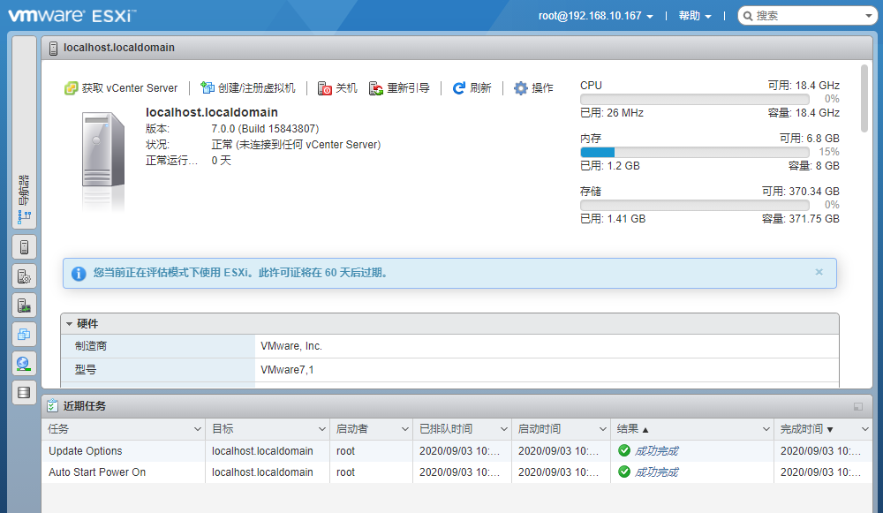The image size is (883, 513).
Task: Click the 容量: 18.4 GHz CPU capacity value
Action: (804, 113)
